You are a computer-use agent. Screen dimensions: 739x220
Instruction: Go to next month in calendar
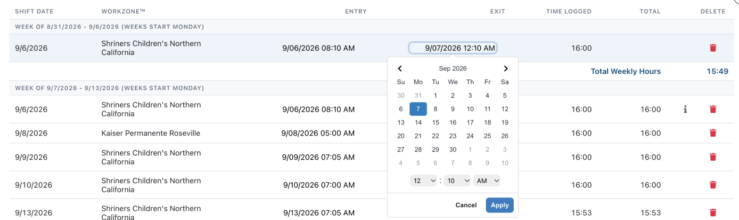pos(506,68)
